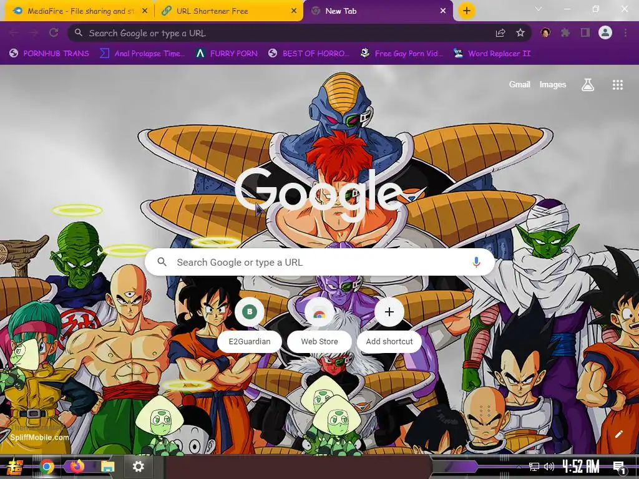Open the Chrome three-dot menu
This screenshot has height=479, width=639.
[x=625, y=32]
